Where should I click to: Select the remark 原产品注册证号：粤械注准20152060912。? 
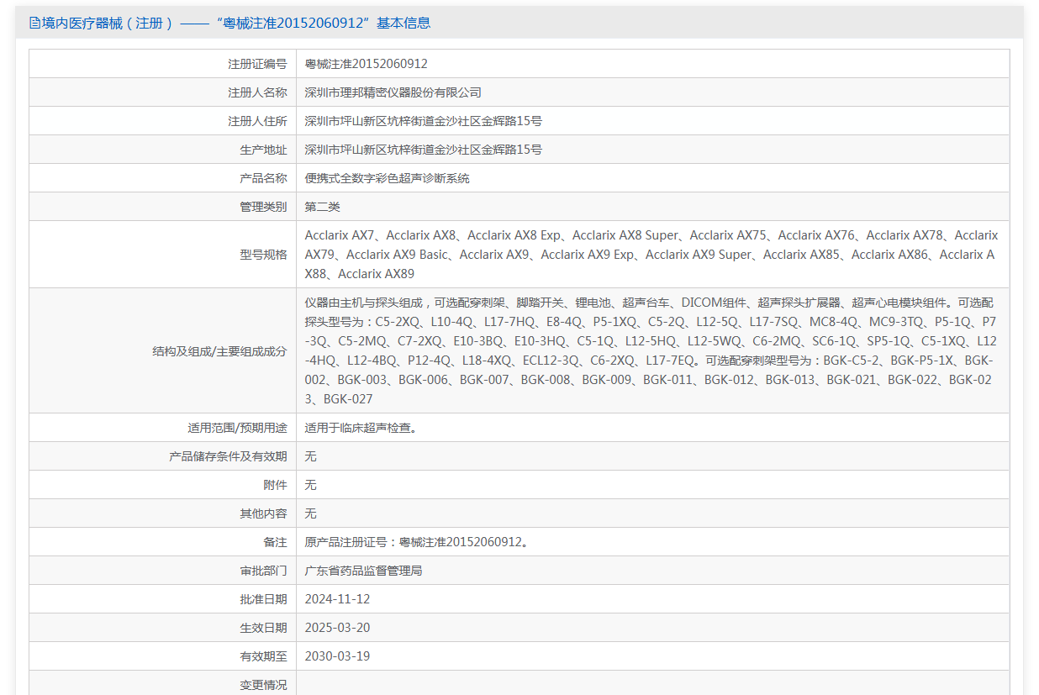(418, 542)
